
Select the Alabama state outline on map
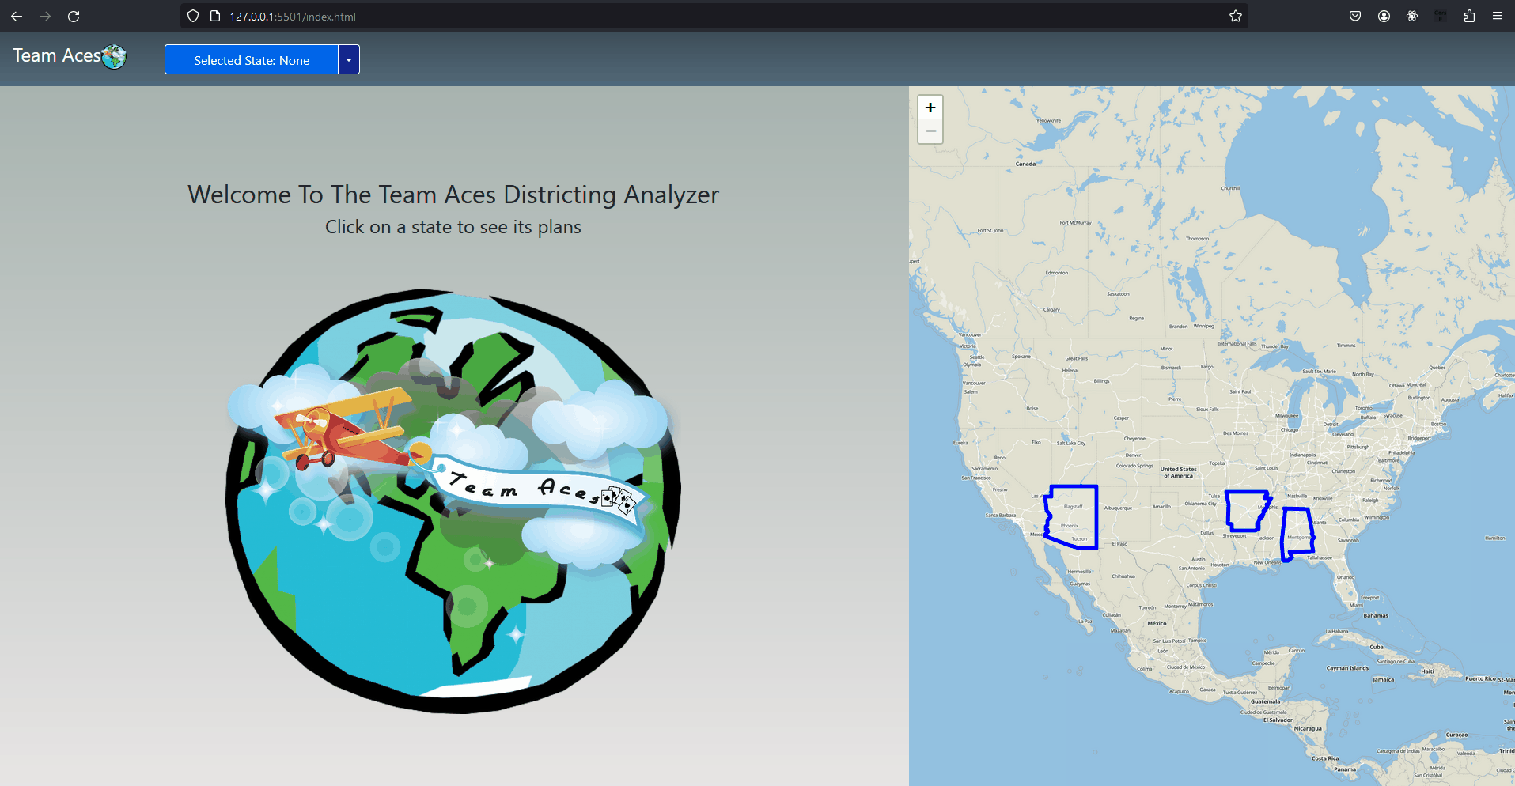click(1297, 533)
